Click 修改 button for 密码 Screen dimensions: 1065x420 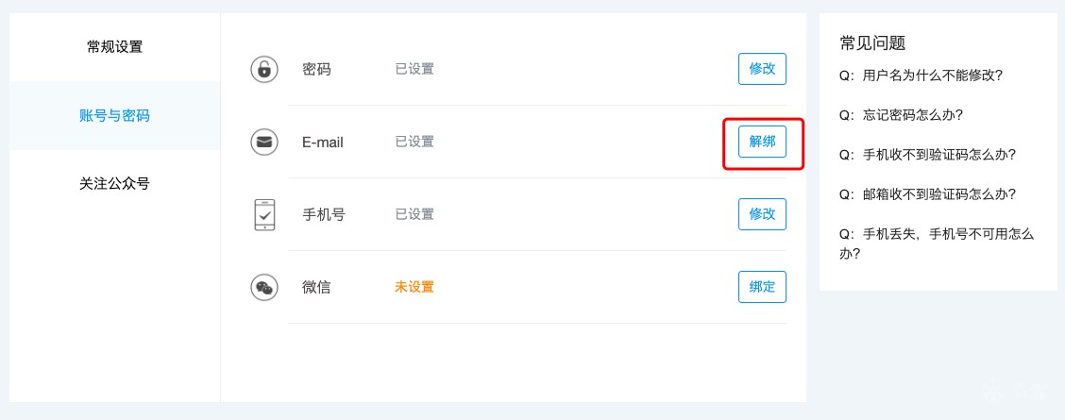[762, 69]
